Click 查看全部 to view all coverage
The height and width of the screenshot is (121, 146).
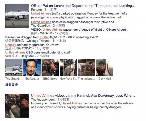tap(11, 84)
